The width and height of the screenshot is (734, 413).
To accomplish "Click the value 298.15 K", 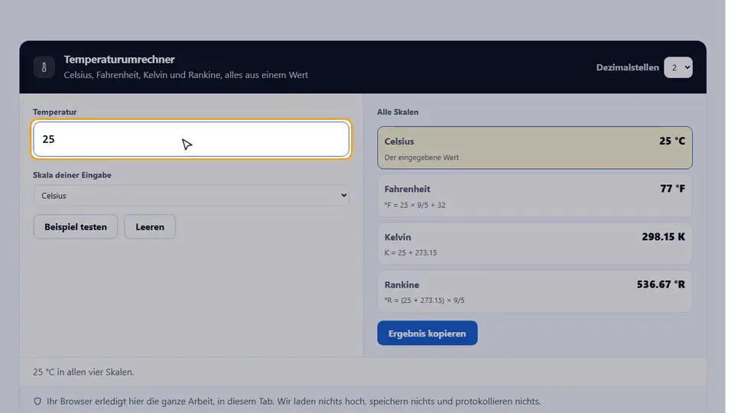I will [663, 237].
